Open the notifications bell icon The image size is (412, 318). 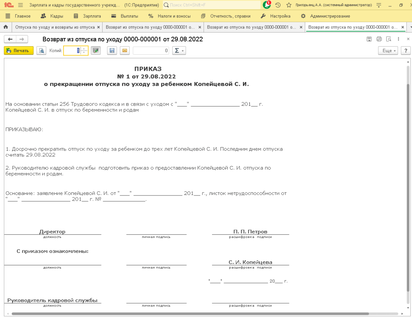point(266,5)
